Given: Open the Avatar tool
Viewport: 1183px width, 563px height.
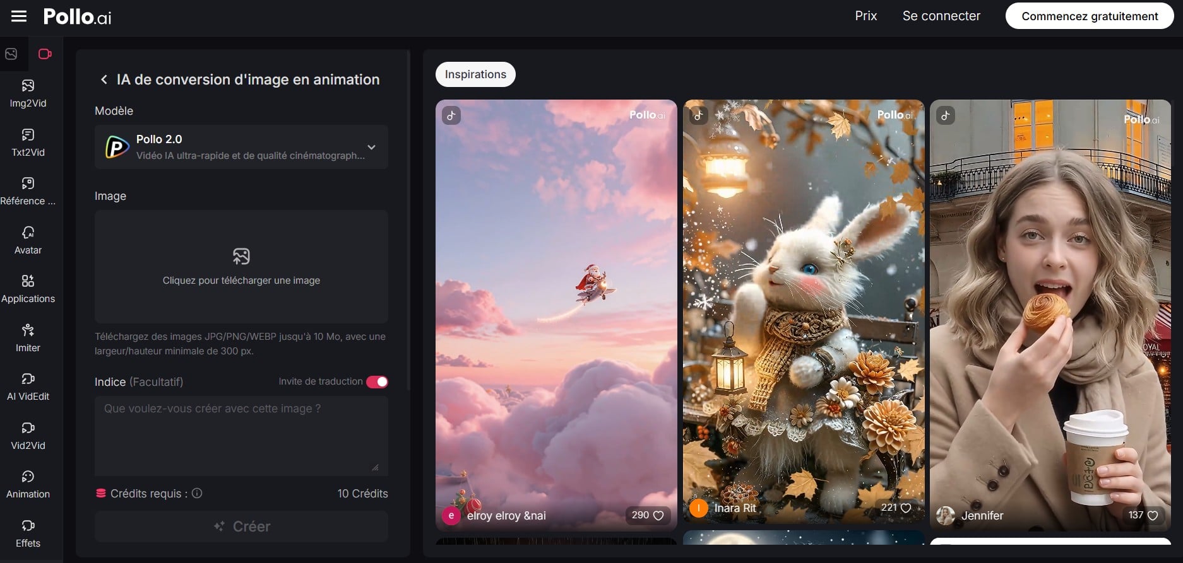Looking at the screenshot, I should pyautogui.click(x=28, y=240).
